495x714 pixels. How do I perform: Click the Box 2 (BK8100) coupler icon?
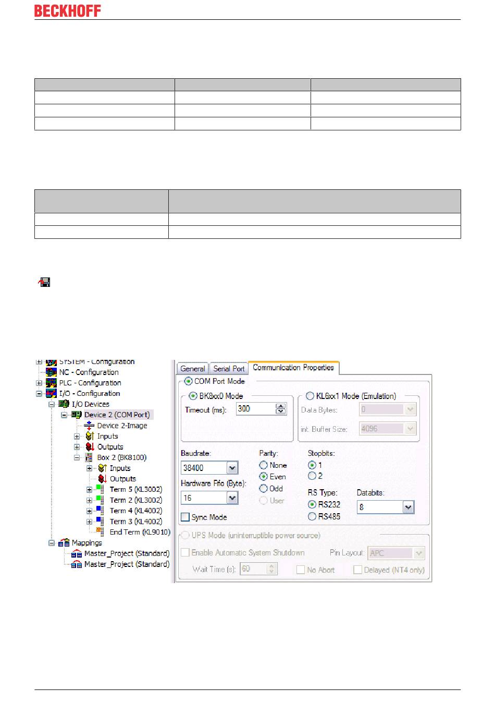click(x=89, y=457)
